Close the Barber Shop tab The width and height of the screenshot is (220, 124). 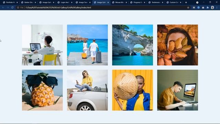tap(35, 2)
